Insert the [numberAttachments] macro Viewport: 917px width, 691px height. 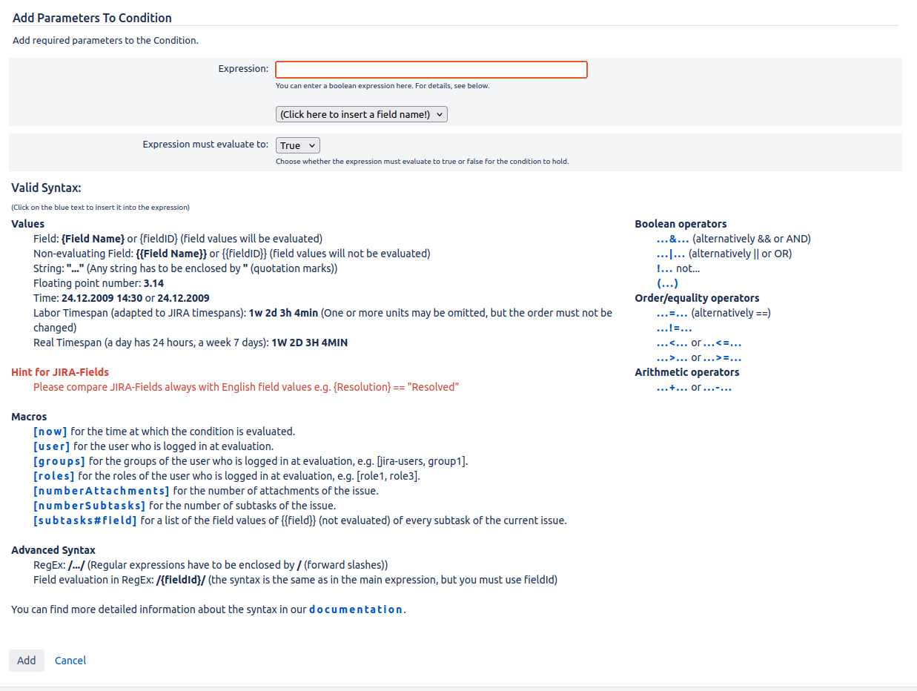point(102,490)
